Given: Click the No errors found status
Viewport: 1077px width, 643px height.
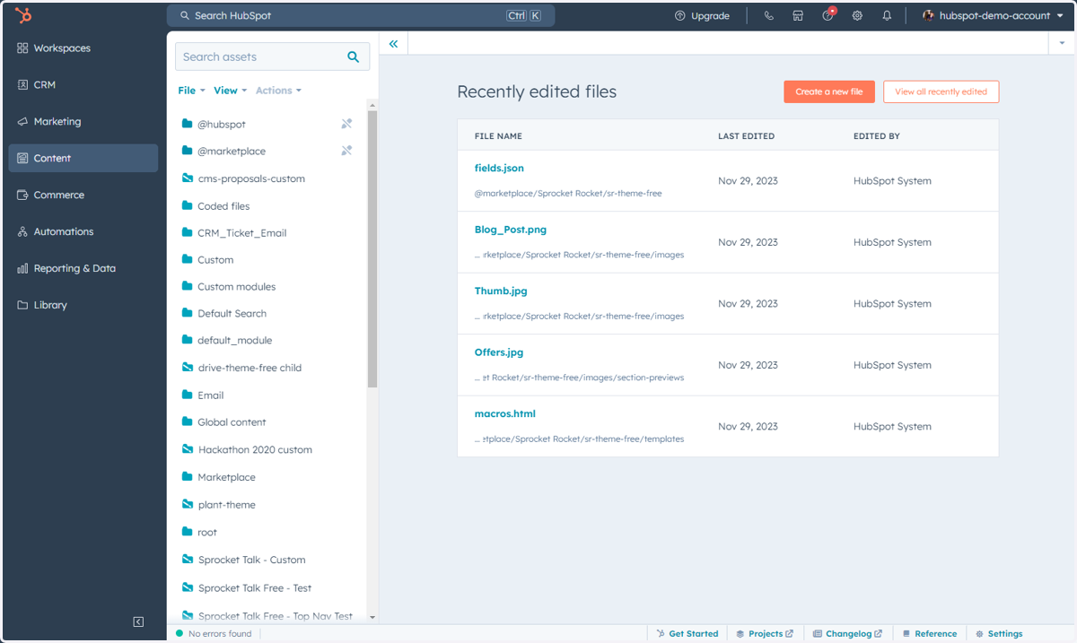Looking at the screenshot, I should click(x=214, y=634).
